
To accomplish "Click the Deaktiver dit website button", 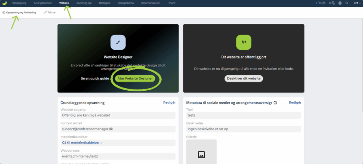I will [244, 78].
